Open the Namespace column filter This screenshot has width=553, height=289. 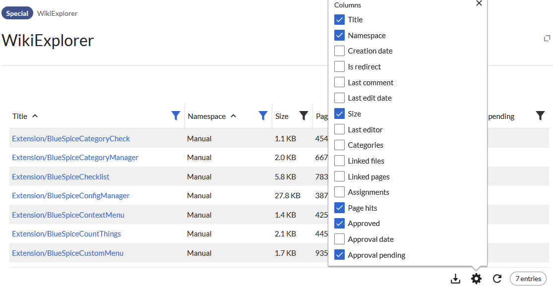(263, 116)
